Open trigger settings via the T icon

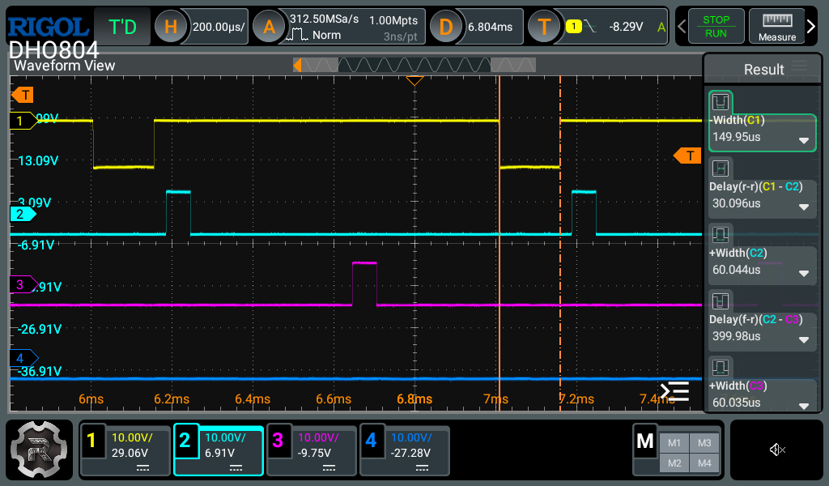544,27
